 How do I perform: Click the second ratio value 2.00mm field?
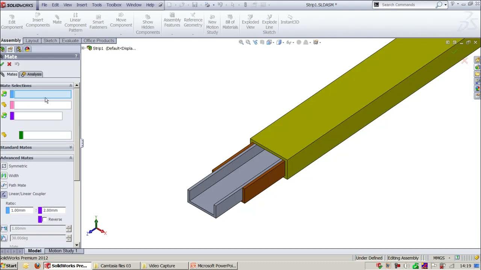[x=54, y=210]
